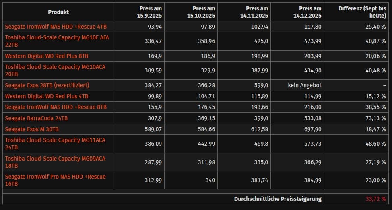This screenshot has width=392, height=210.
Task: Open Seagate IronWolf NAS HDD +Rescue 4TB link
Action: point(56,27)
